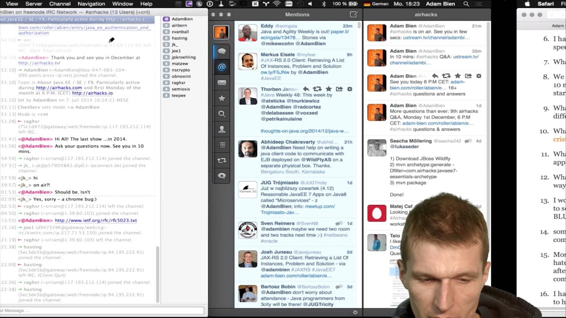
Task: Click the Bluetooth icon in menu bar
Action: (x=324, y=4)
